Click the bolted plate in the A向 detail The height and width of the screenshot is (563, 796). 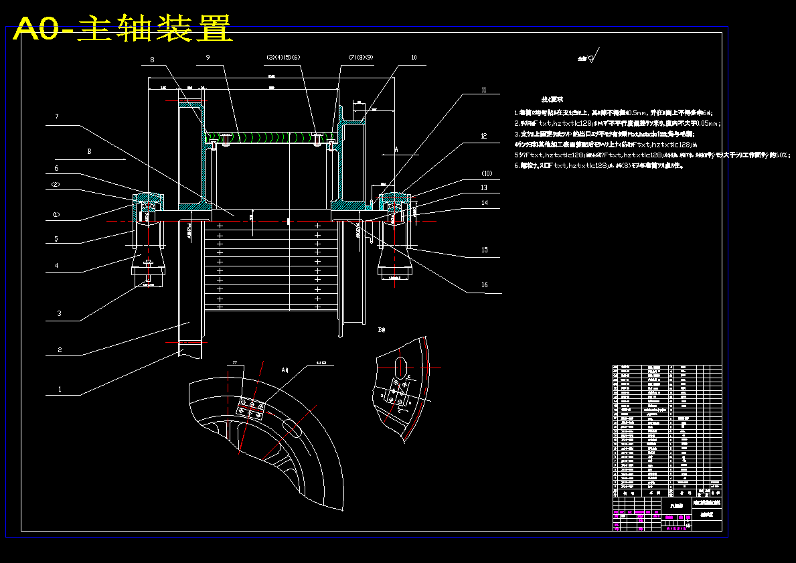pos(251,409)
